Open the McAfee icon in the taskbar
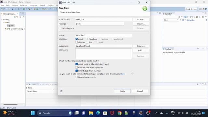The image size is (208, 117). click(x=112, y=113)
